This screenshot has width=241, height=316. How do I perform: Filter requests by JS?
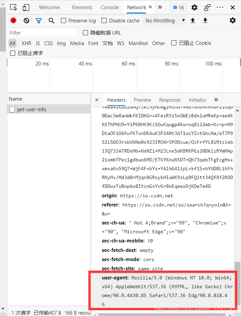click(38, 43)
